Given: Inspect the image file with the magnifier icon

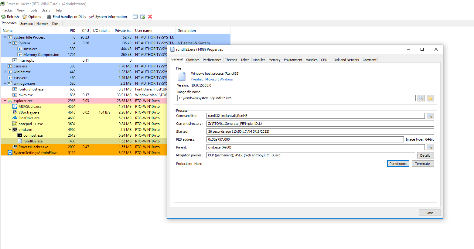Looking at the screenshot, I should click(421, 98).
